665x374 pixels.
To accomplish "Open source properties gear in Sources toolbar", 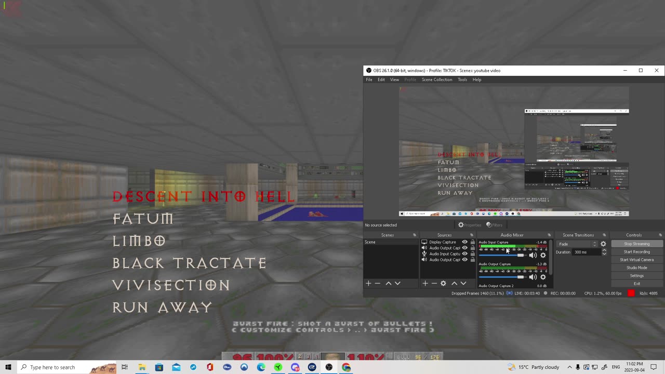I will click(x=443, y=283).
